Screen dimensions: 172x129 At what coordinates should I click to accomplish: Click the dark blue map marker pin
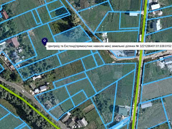click(44, 42)
